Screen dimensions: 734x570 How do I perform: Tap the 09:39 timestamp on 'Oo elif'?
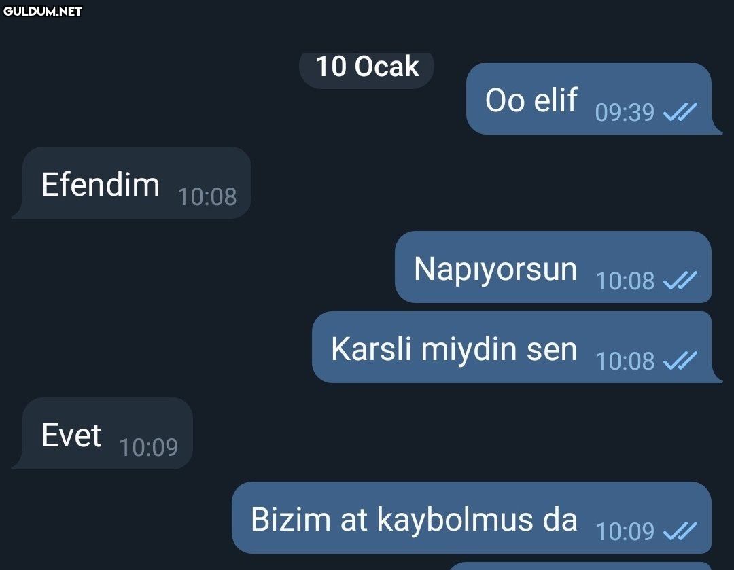point(625,112)
